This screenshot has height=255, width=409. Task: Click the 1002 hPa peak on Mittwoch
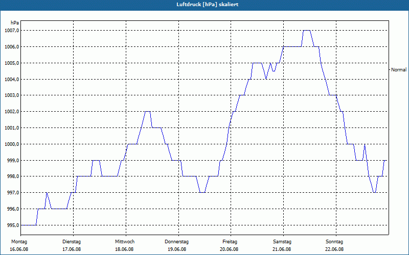(147, 112)
